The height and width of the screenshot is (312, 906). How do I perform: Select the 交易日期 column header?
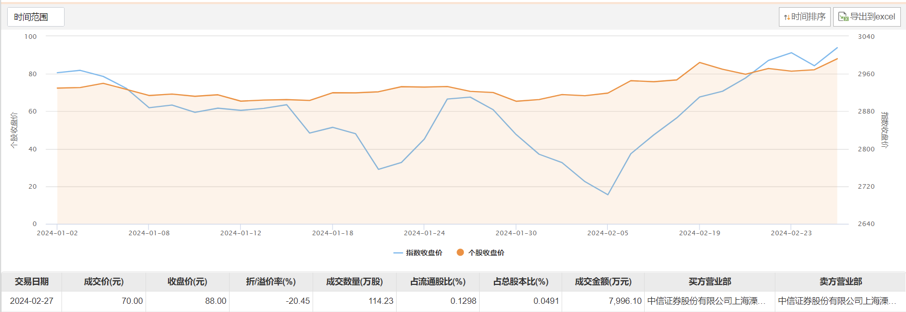[32, 282]
